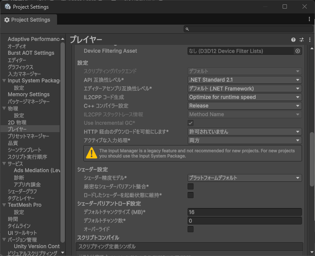Enable the オーバーライド checkbox
This screenshot has width=315, height=256.
(x=191, y=229)
